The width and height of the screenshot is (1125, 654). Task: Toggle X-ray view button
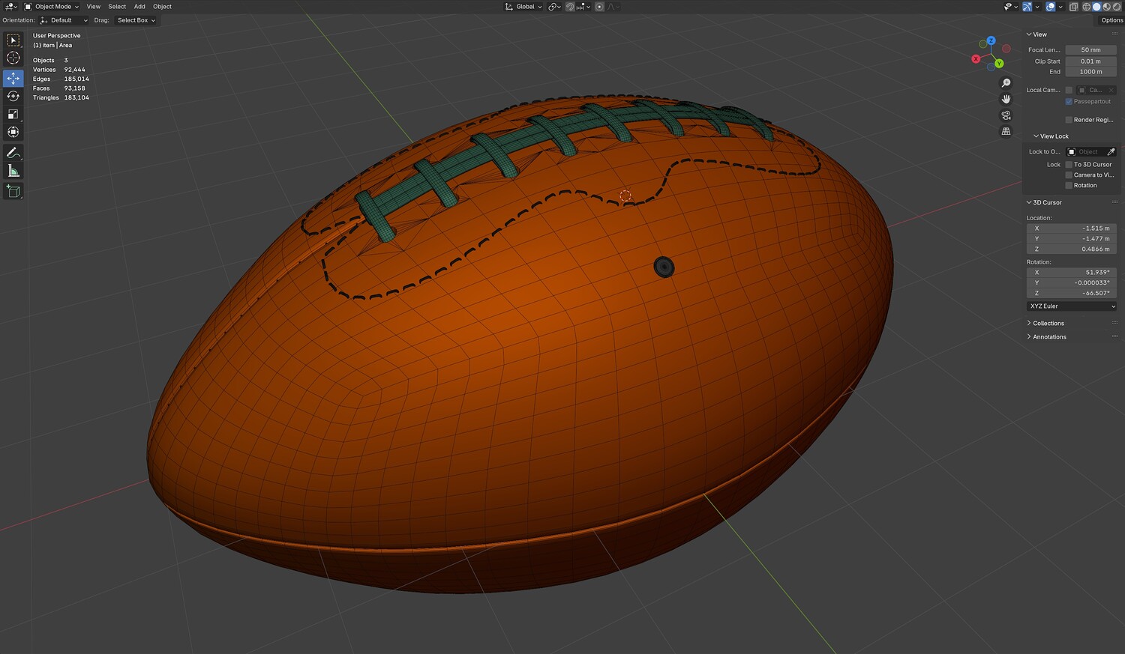pyautogui.click(x=1073, y=7)
